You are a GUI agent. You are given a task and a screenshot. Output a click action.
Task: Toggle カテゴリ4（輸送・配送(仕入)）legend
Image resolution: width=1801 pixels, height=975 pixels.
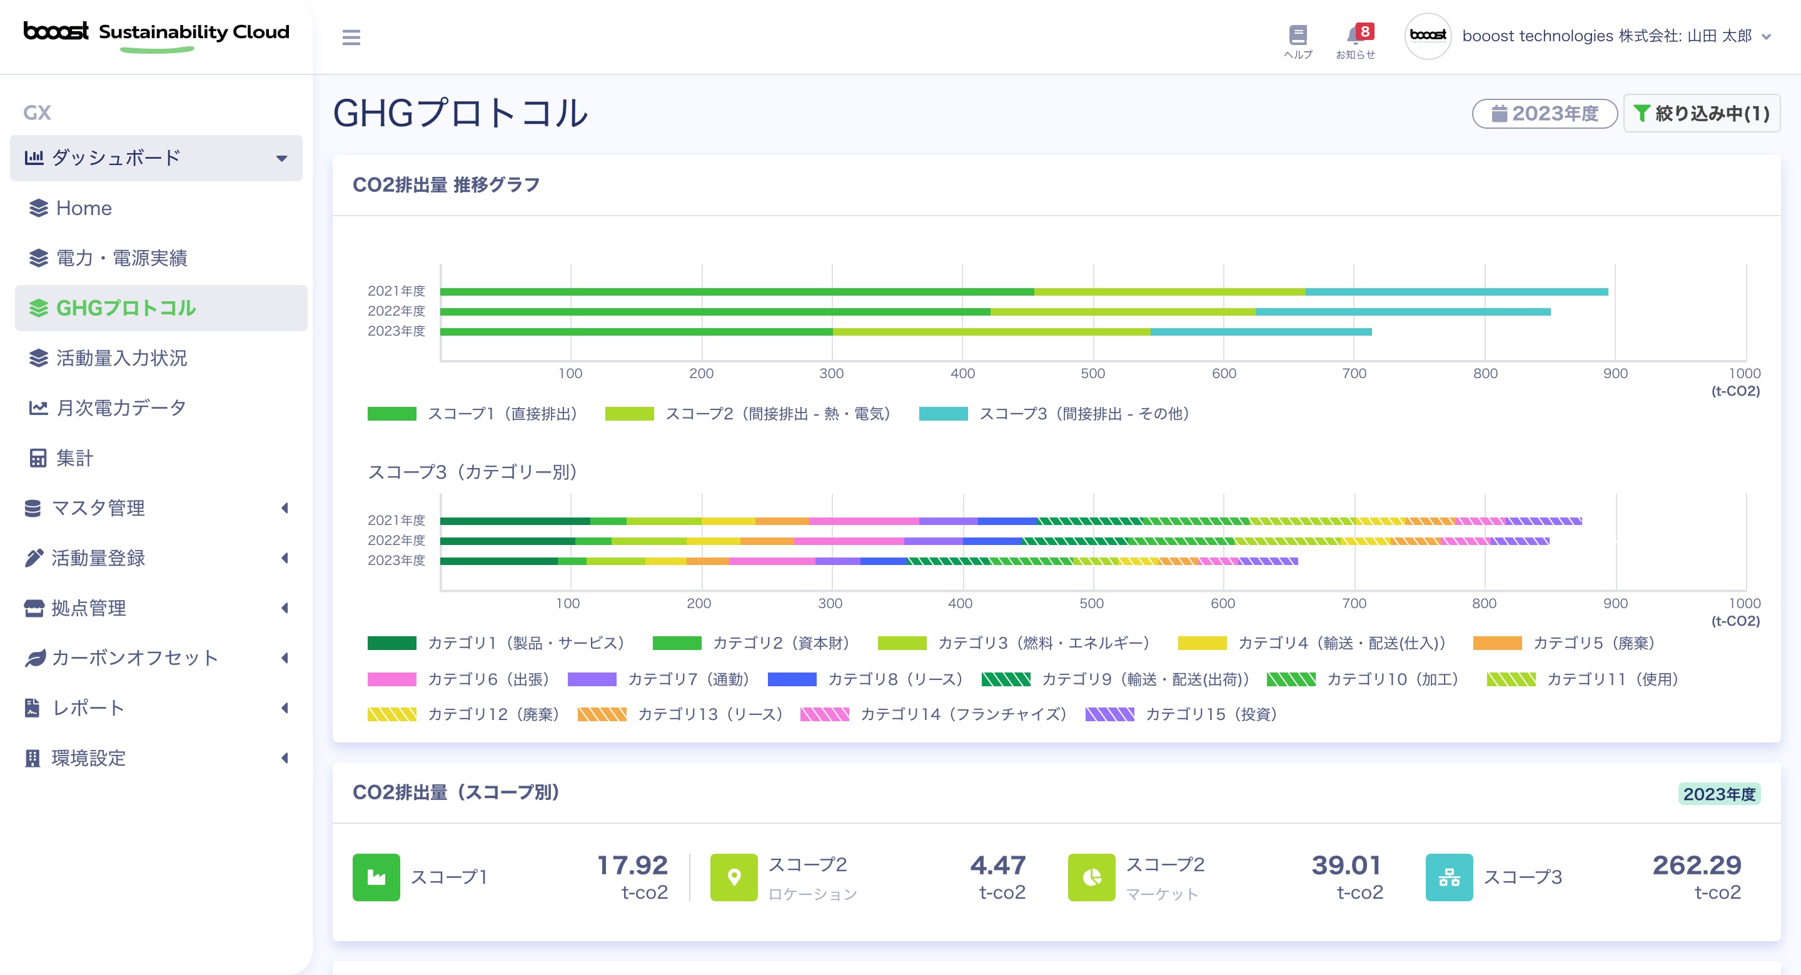click(x=1313, y=643)
